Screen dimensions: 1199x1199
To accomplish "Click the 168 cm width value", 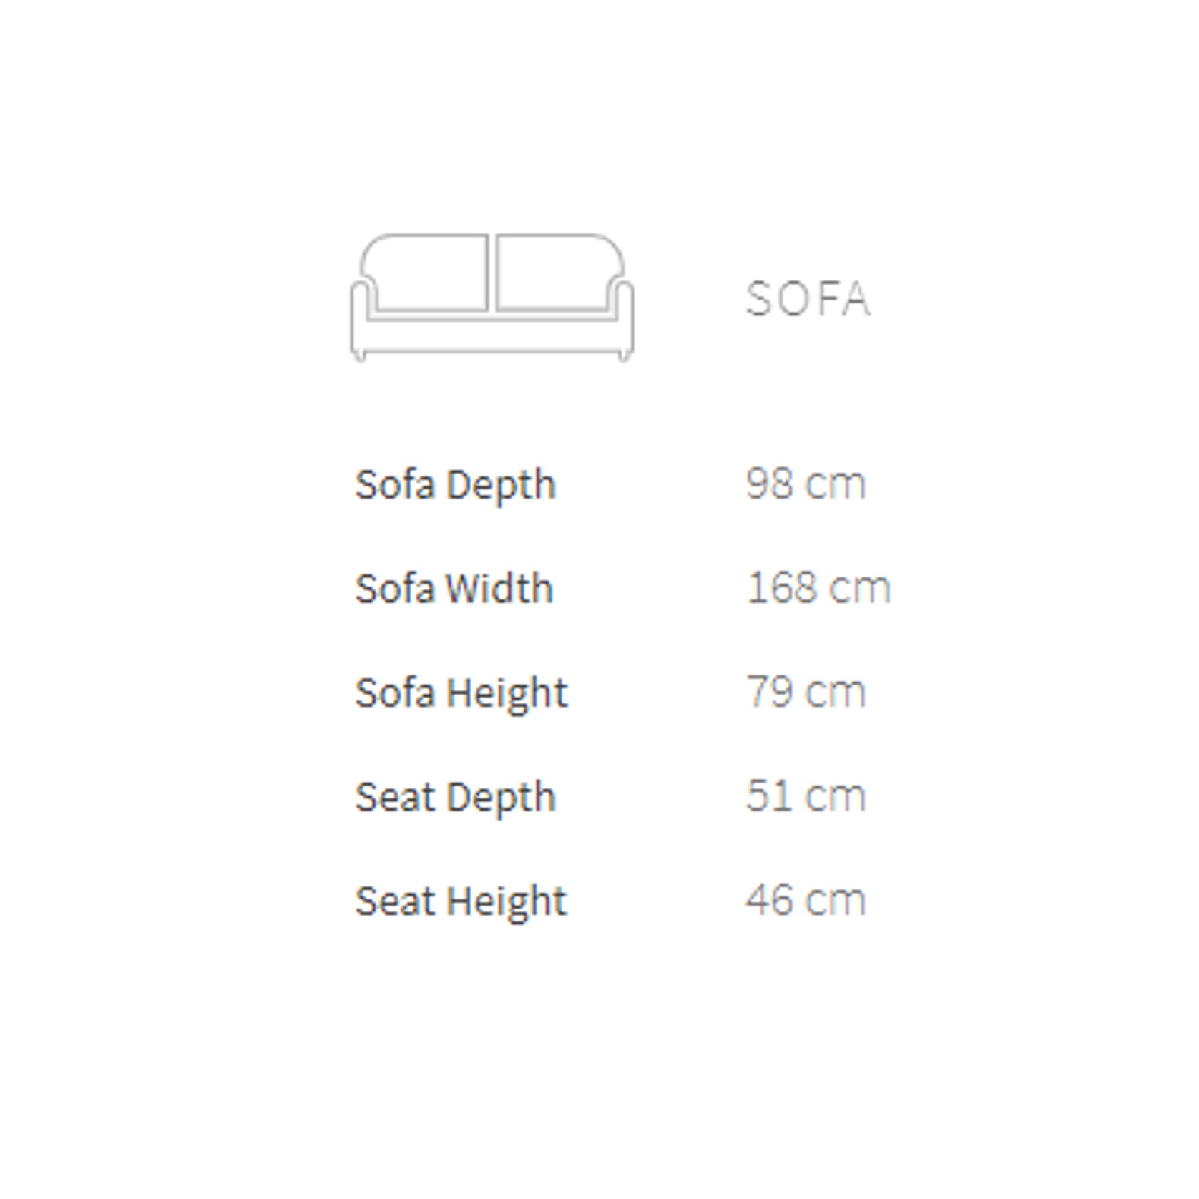I will (818, 587).
